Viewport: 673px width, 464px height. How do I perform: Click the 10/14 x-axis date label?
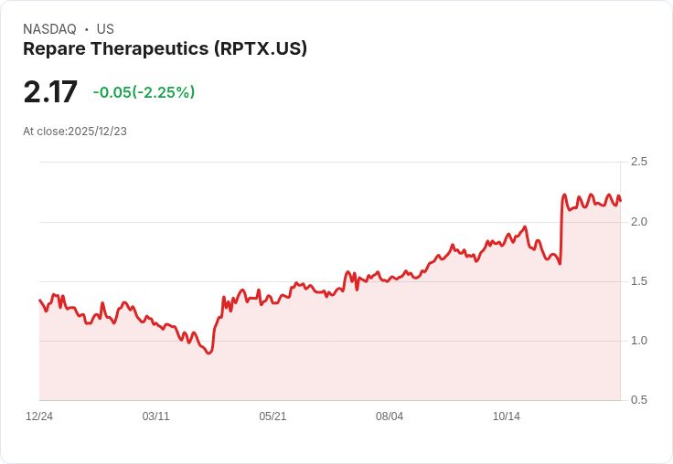point(506,417)
